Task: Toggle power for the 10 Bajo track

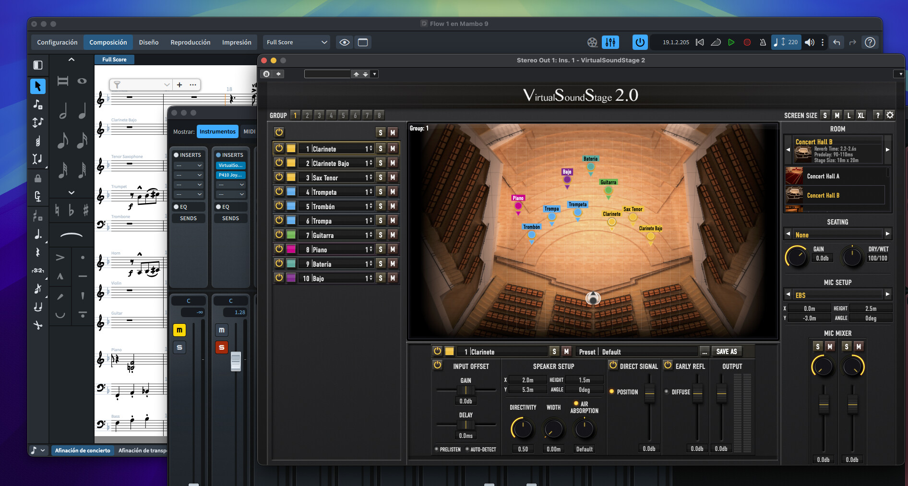Action: pos(279,278)
